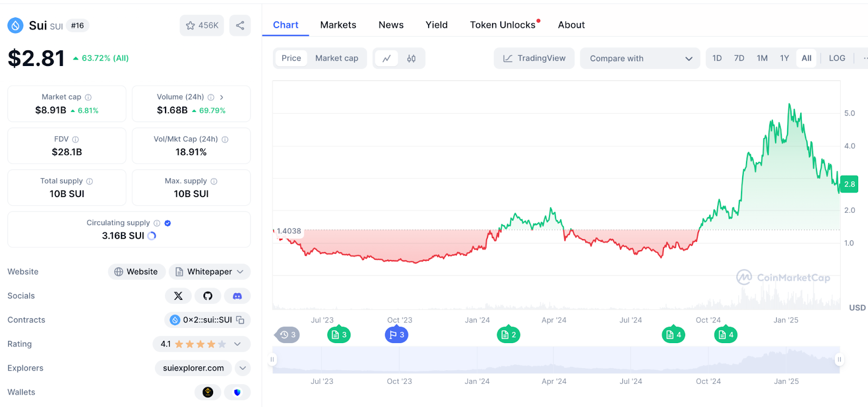Image resolution: width=868 pixels, height=407 pixels.
Task: Show Price chart mode
Action: (x=291, y=58)
